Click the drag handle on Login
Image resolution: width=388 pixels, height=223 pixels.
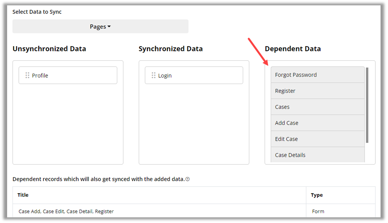[x=154, y=76]
